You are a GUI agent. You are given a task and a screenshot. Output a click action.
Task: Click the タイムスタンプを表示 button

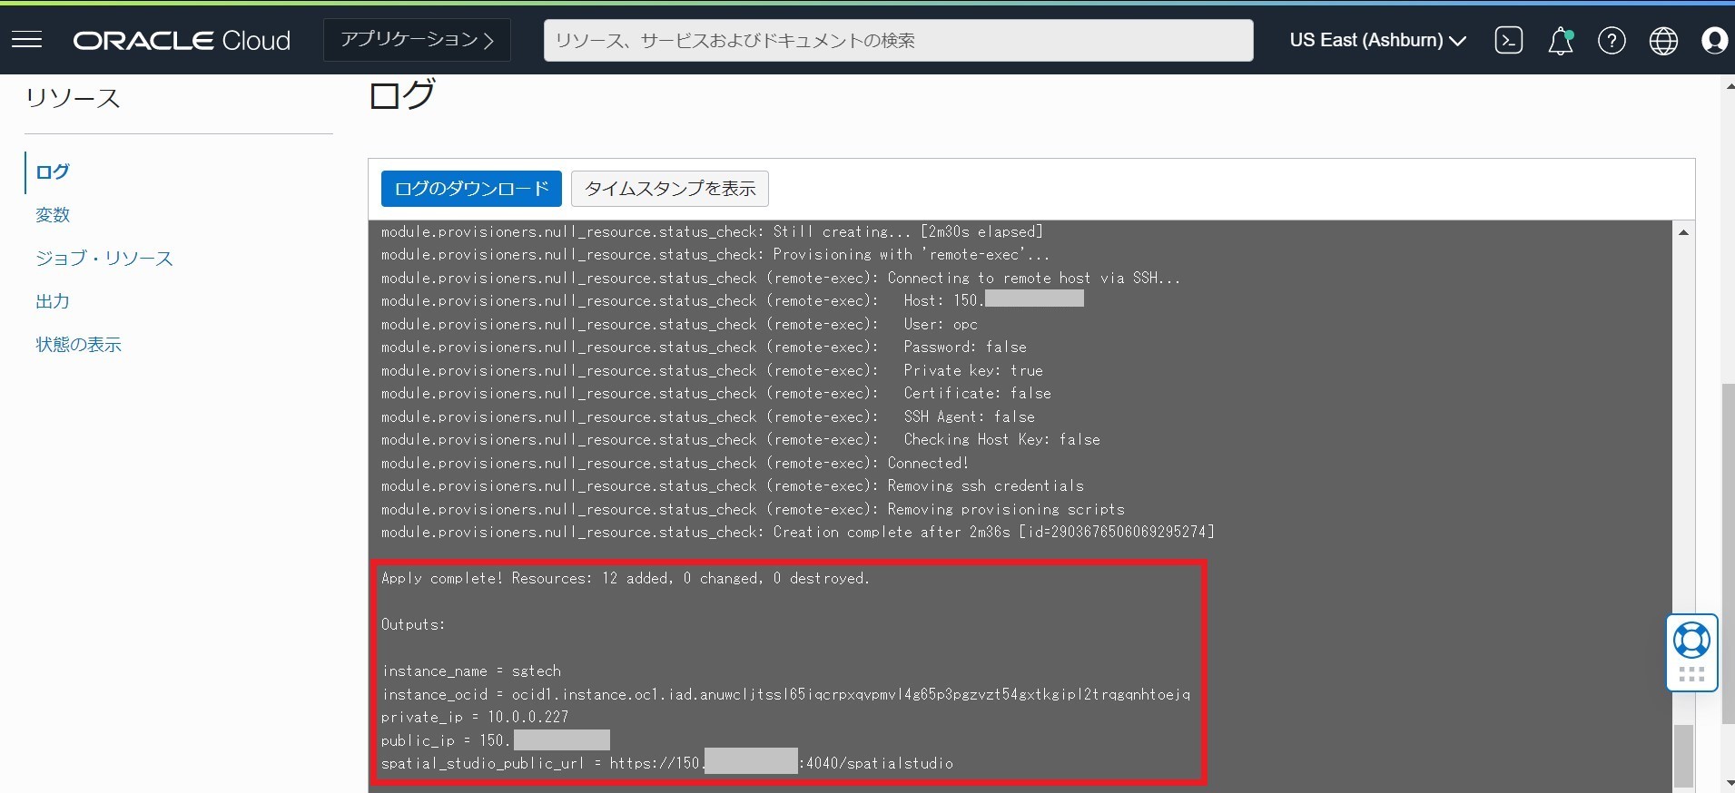coord(670,189)
